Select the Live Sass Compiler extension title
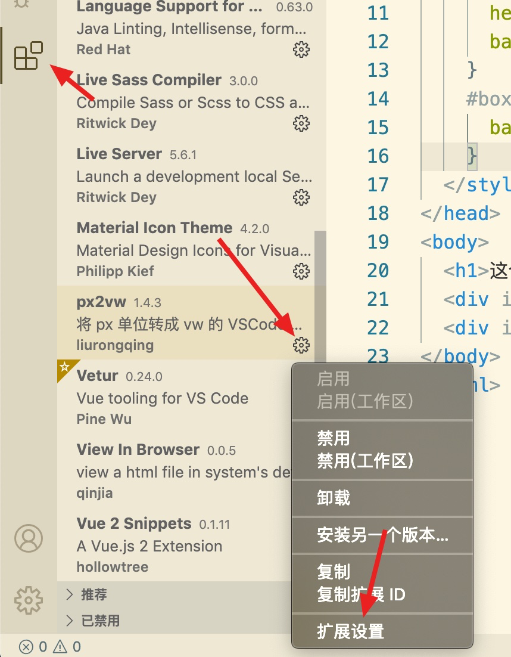The height and width of the screenshot is (657, 511). (x=149, y=80)
